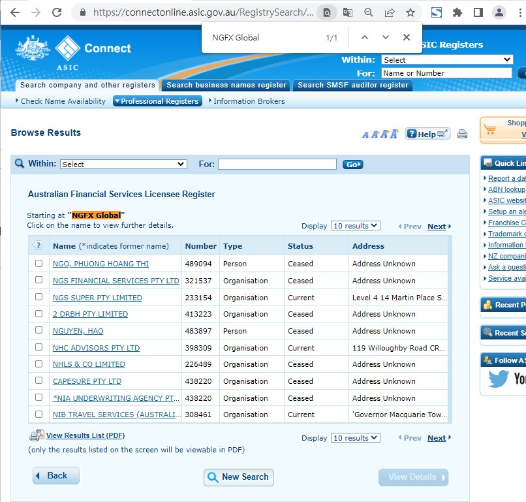Click the For input field in Browse Results
The width and height of the screenshot is (526, 502).
(x=277, y=165)
